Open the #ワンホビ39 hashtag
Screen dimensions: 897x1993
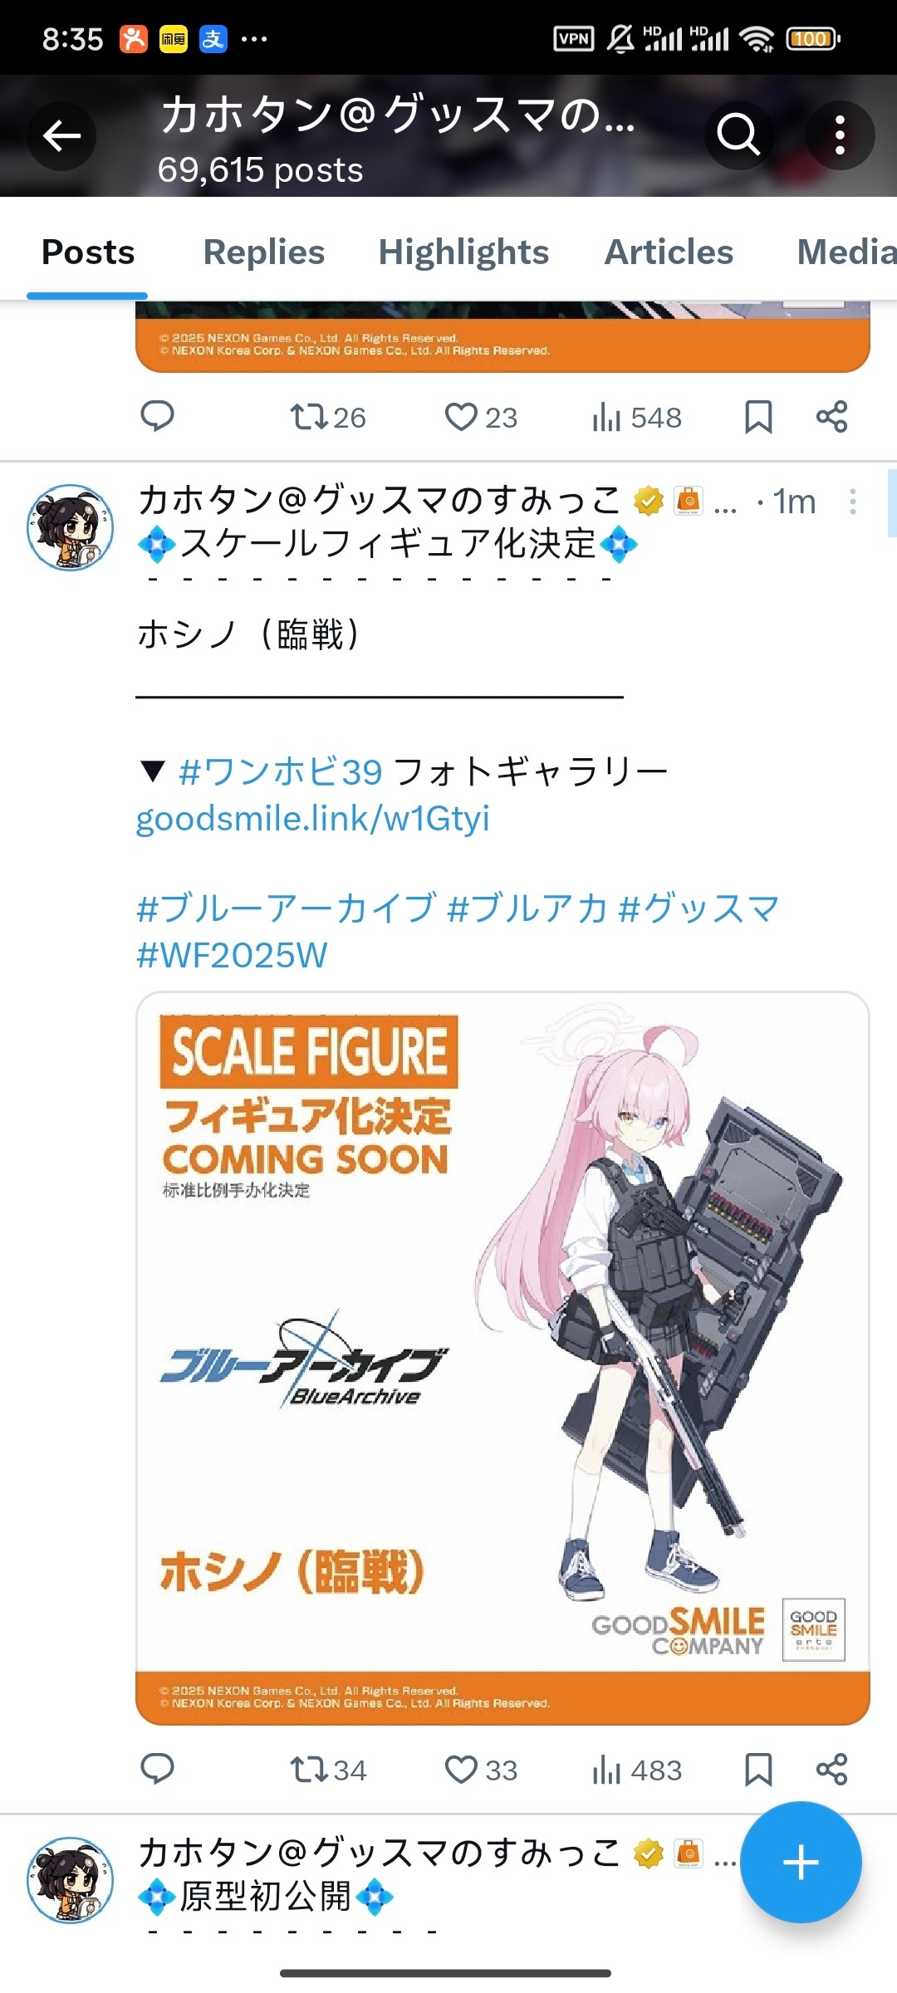point(281,772)
